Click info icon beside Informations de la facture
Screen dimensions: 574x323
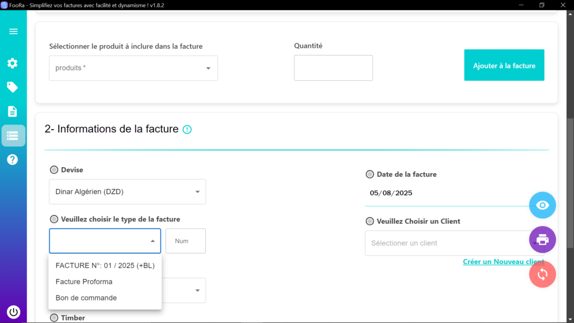pos(187,130)
